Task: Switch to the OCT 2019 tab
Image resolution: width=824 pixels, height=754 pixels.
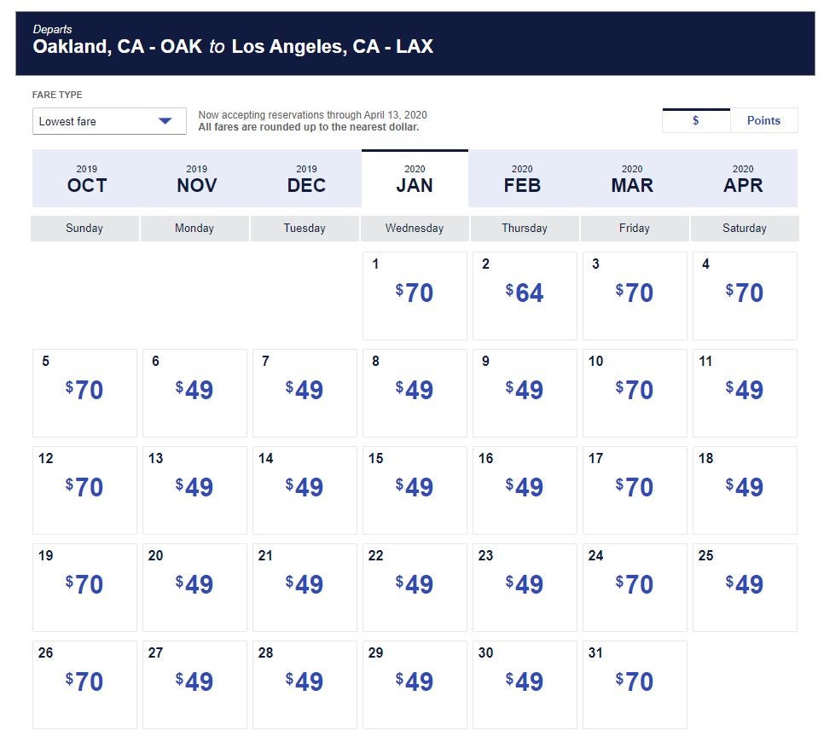Action: tap(87, 178)
